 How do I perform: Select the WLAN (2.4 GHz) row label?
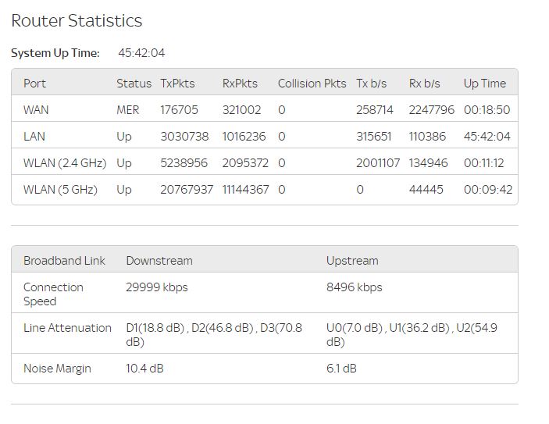coord(66,163)
